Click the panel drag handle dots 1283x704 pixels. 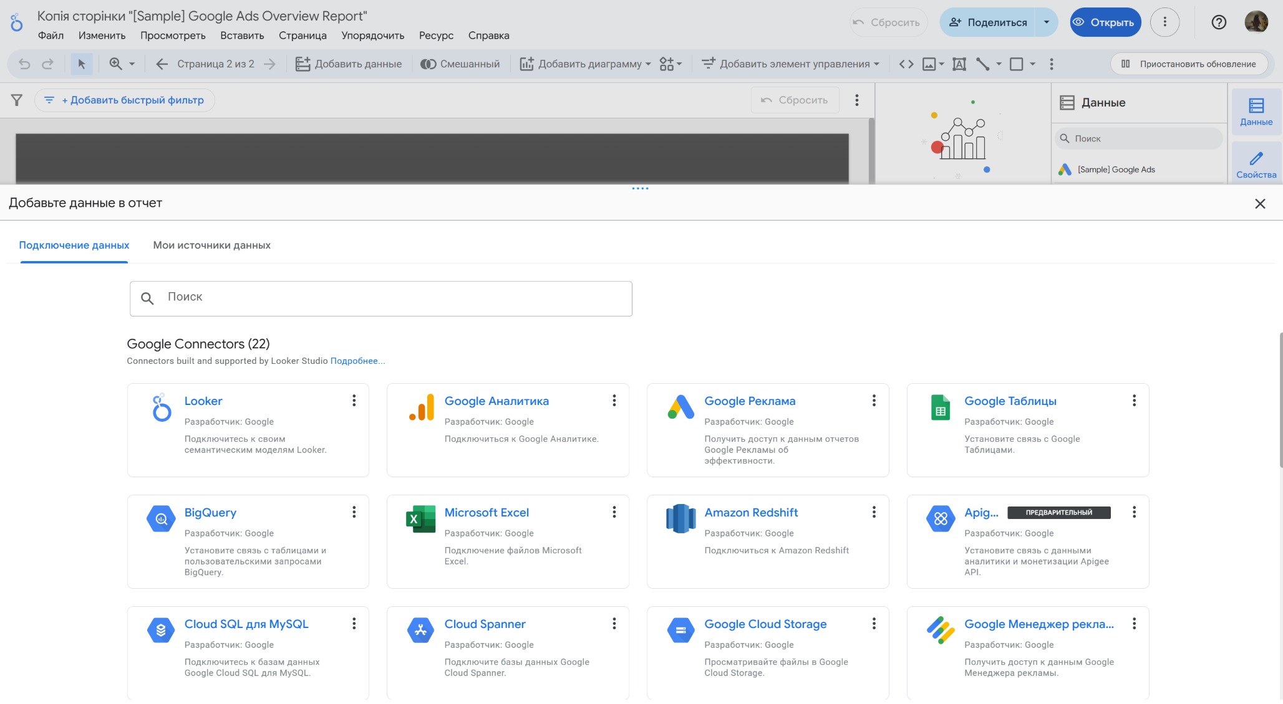[x=641, y=188]
